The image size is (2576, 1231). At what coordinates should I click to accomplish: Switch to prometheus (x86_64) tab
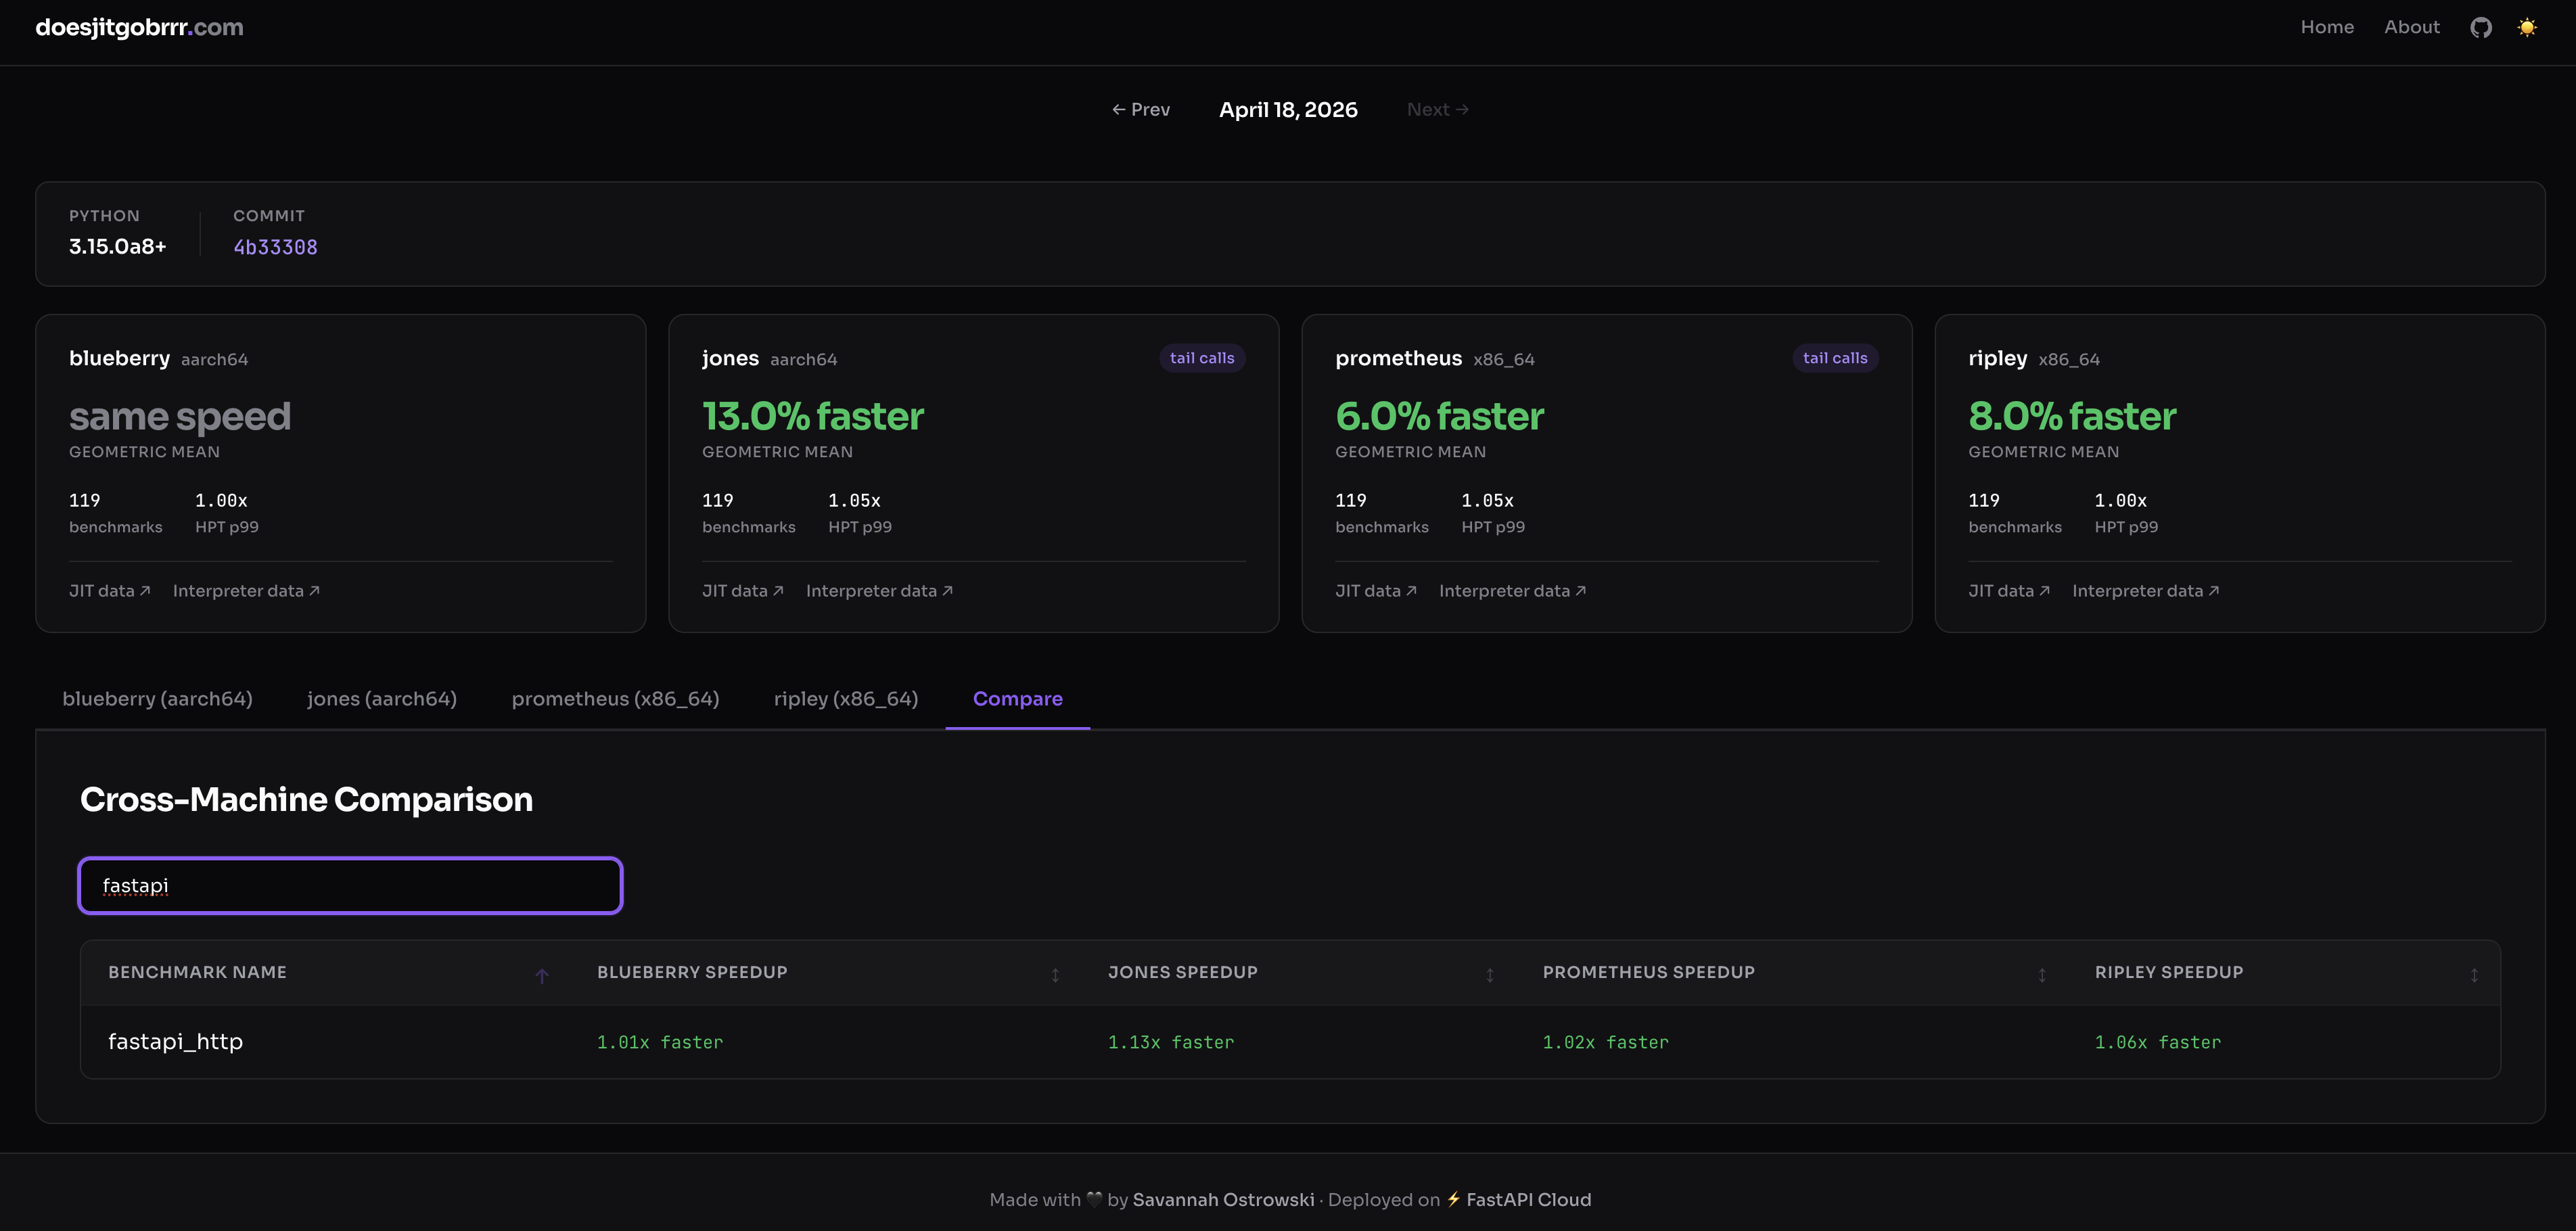[615, 698]
